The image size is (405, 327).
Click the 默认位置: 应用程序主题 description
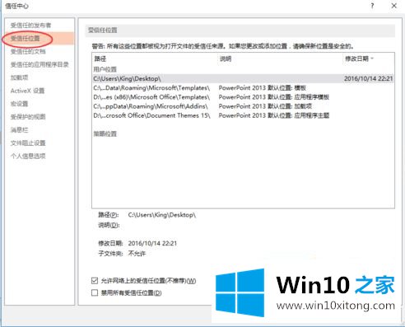[274, 115]
